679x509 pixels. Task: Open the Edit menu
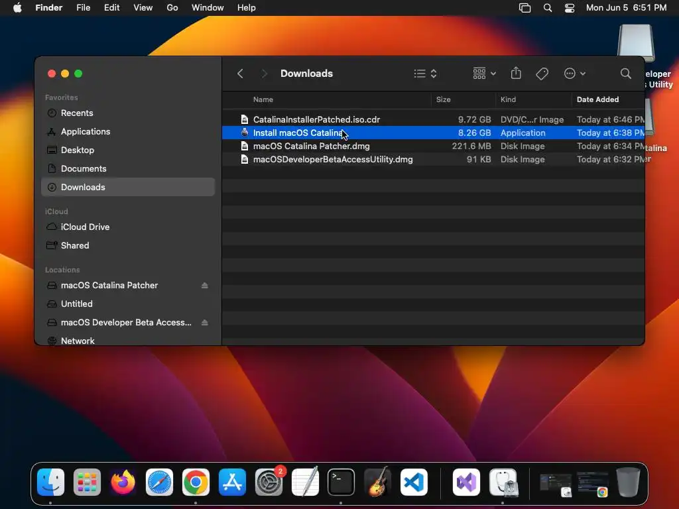coord(111,8)
